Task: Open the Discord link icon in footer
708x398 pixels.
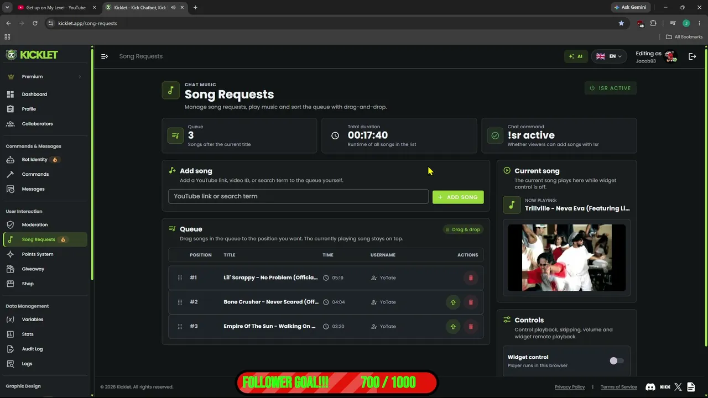Action: (650, 387)
